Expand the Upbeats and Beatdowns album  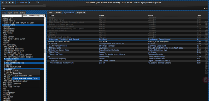(x=3, y=49)
